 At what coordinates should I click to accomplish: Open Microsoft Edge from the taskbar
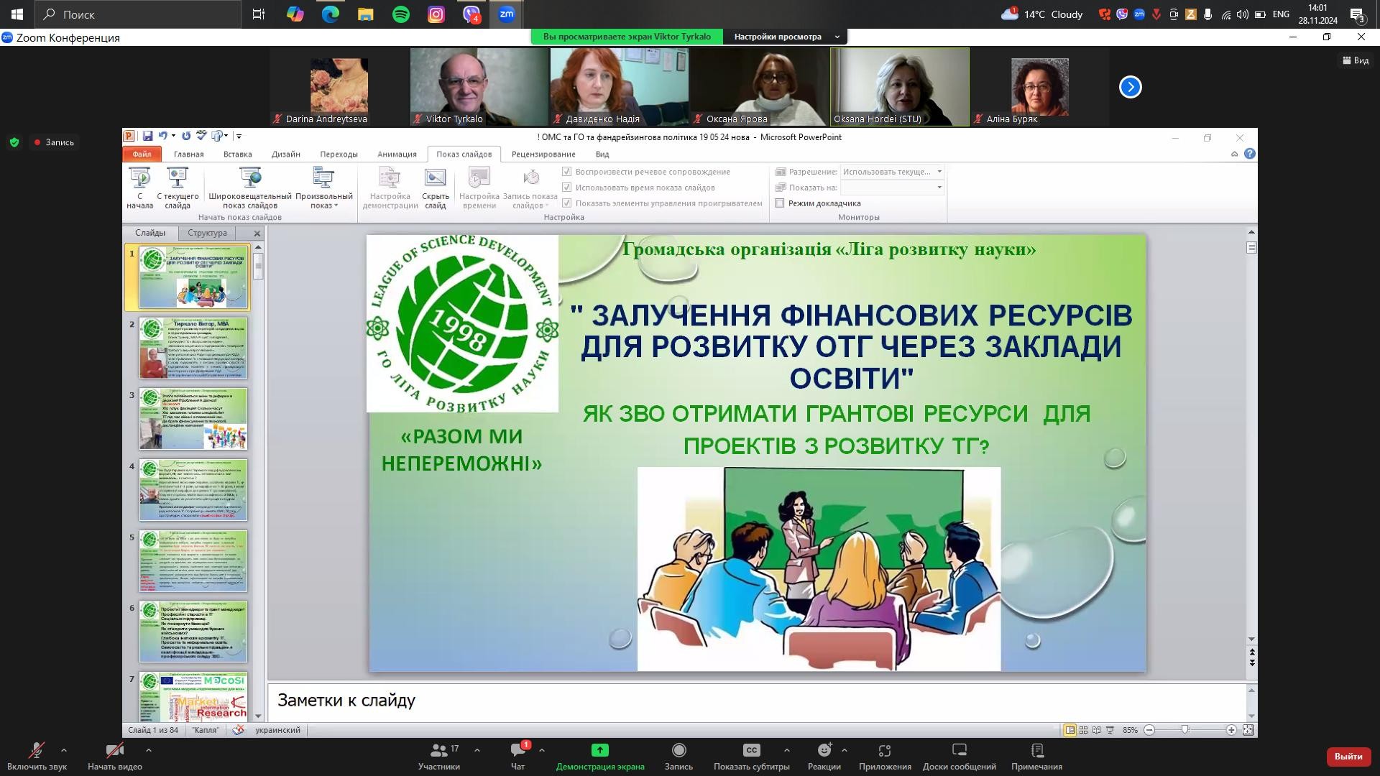331,14
